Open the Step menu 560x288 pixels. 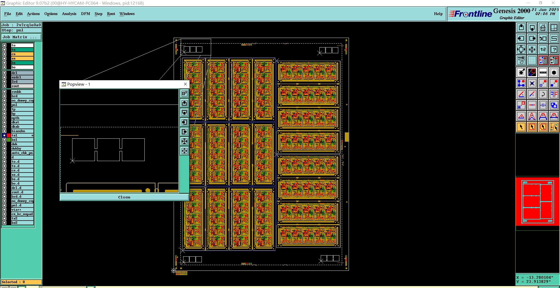98,14
